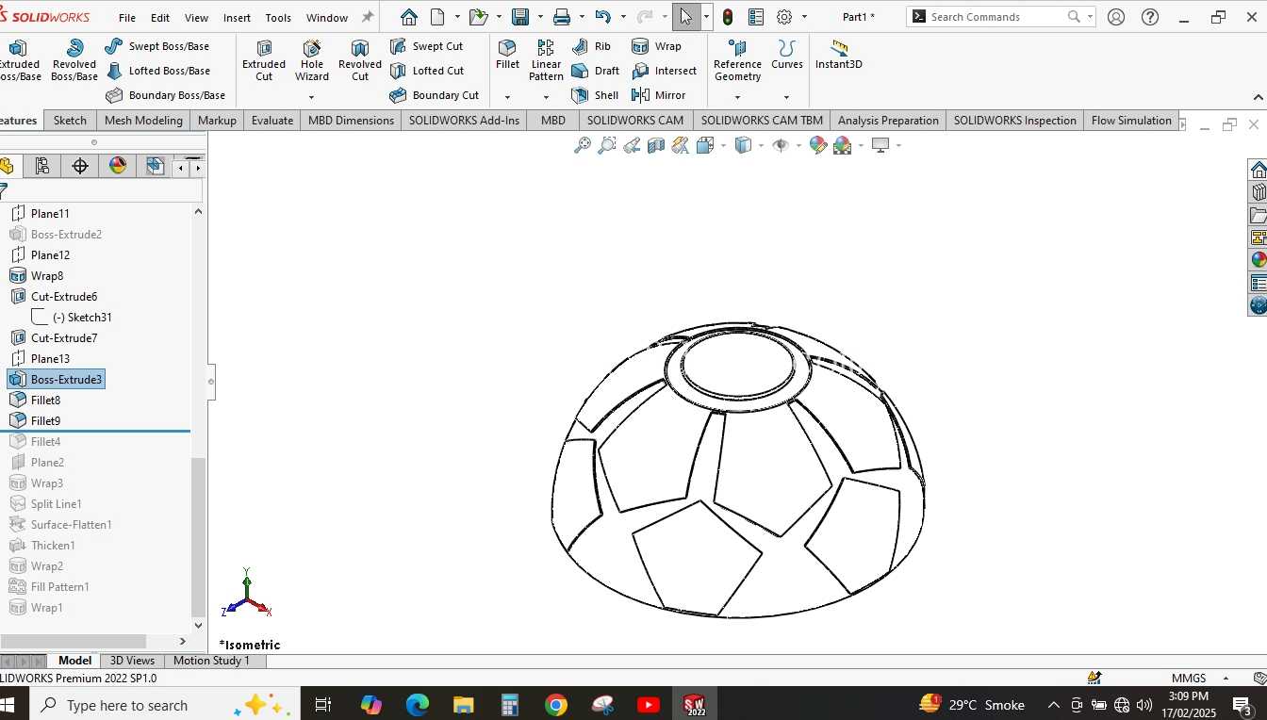The width and height of the screenshot is (1267, 720).
Task: Toggle the Select arrow tool
Action: (x=685, y=17)
